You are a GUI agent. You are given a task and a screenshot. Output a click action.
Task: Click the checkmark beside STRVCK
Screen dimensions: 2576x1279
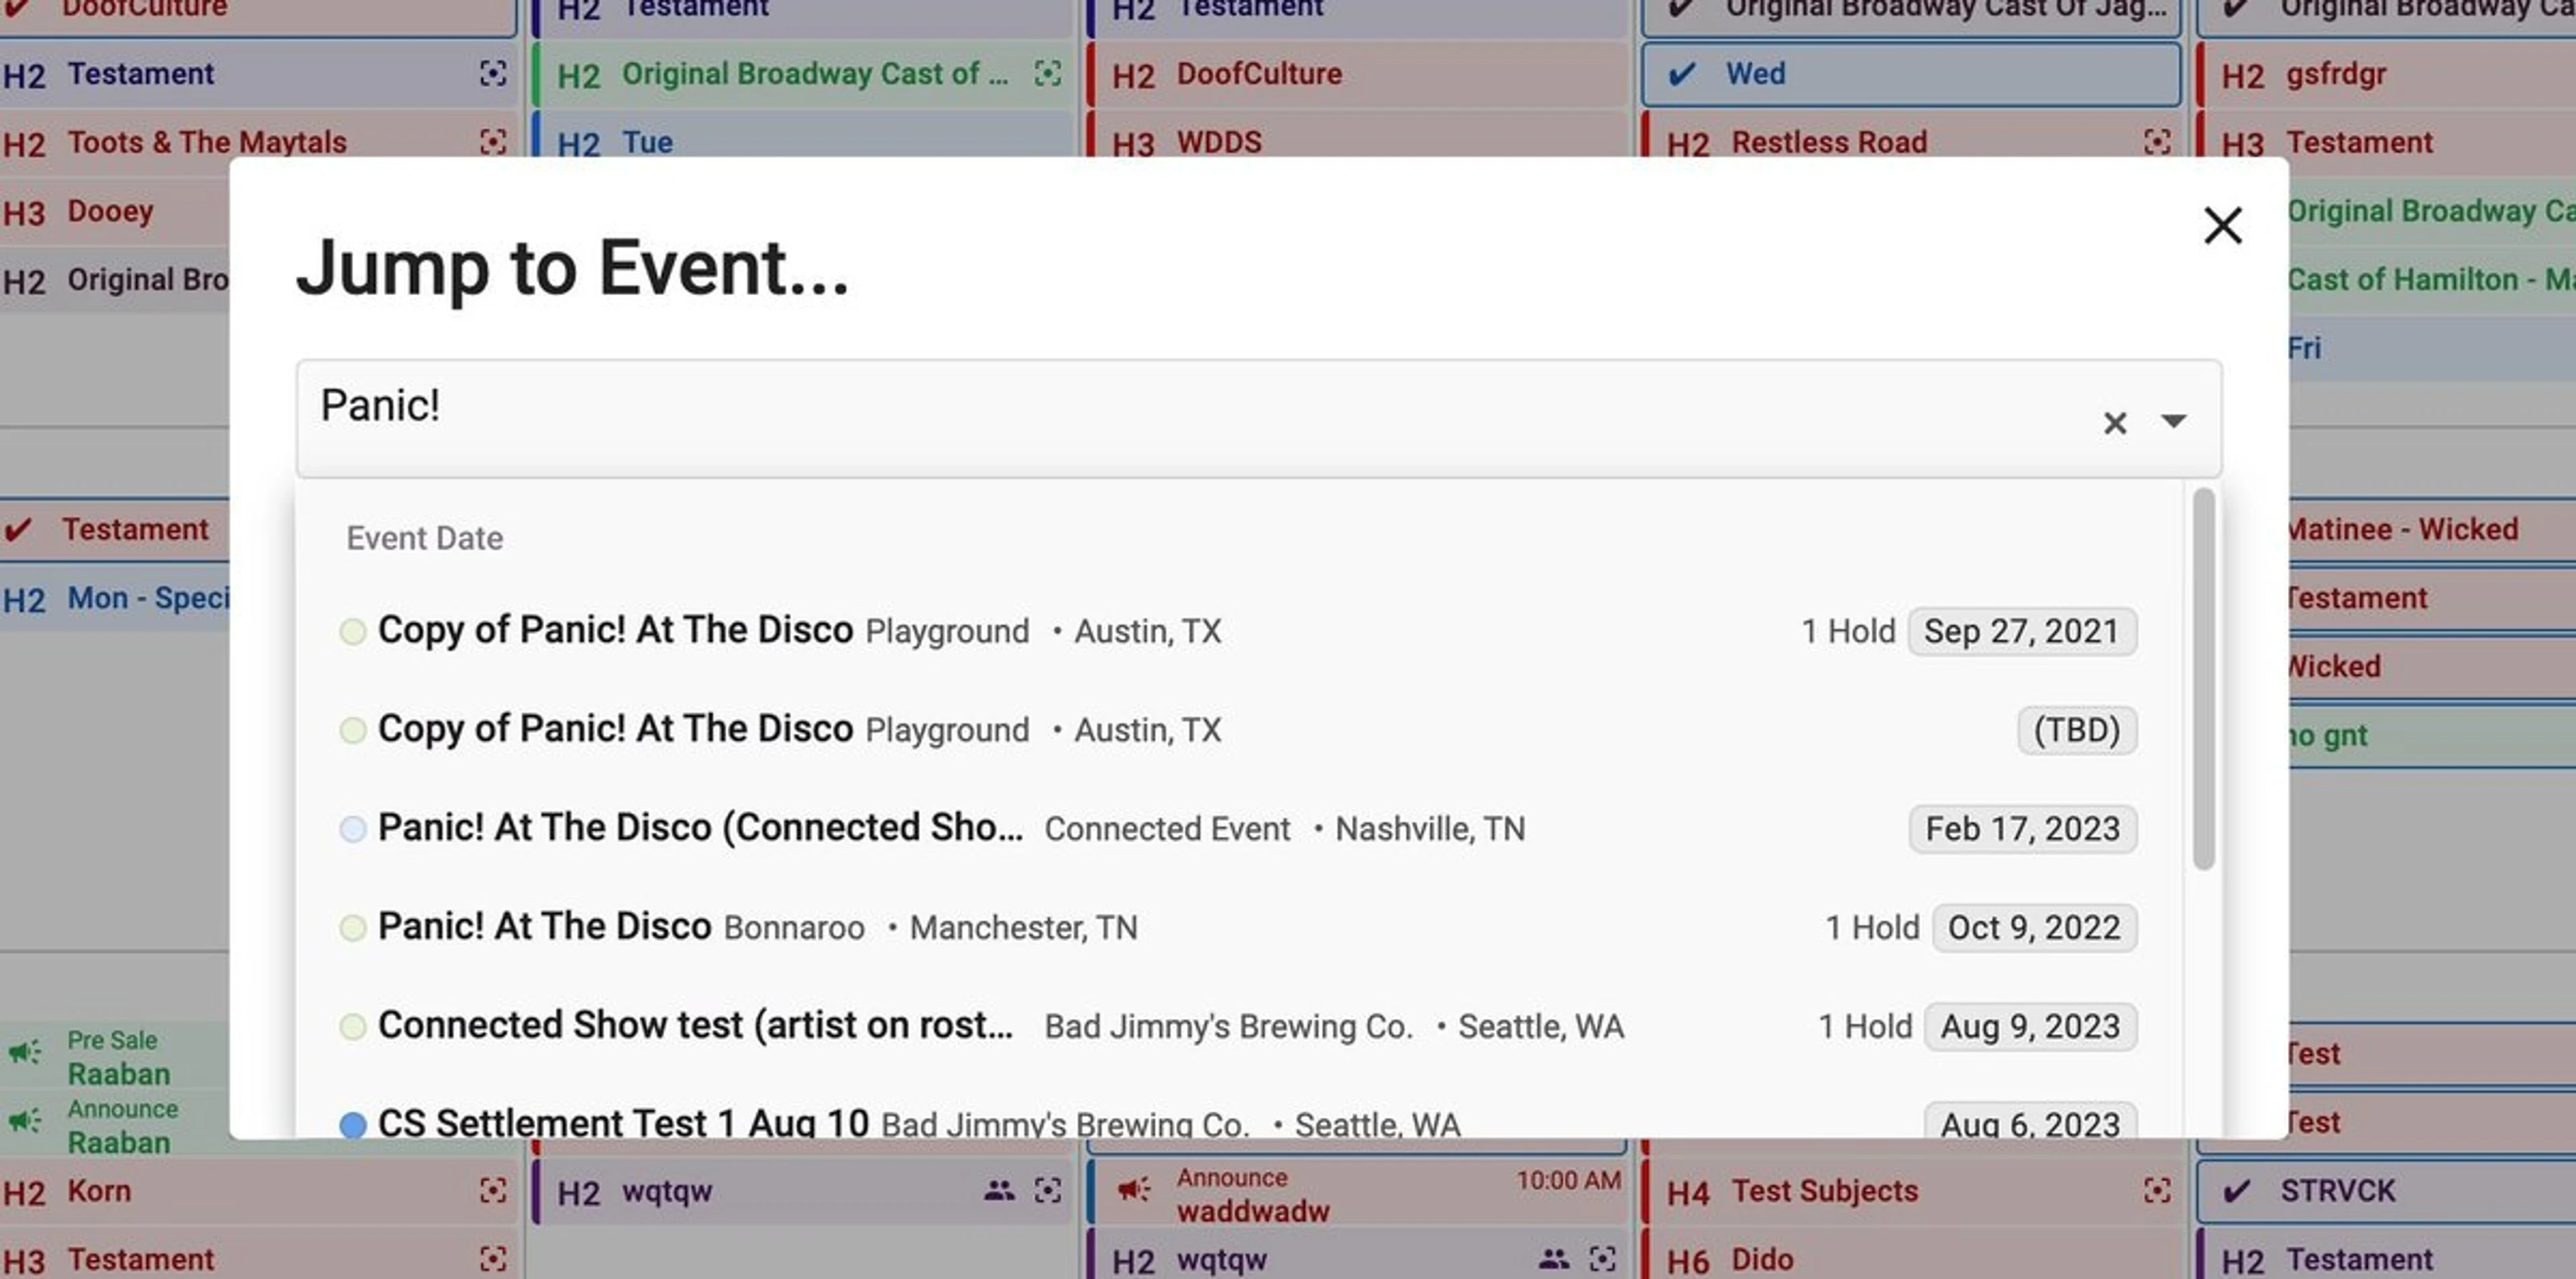(2237, 1190)
